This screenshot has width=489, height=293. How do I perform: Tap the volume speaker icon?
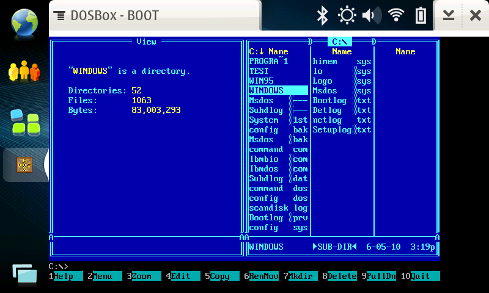coord(372,16)
